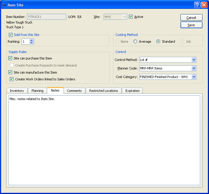This screenshot has height=194, width=209.
Task: Decrease the Ranking value with down arrow
Action: (31, 43)
